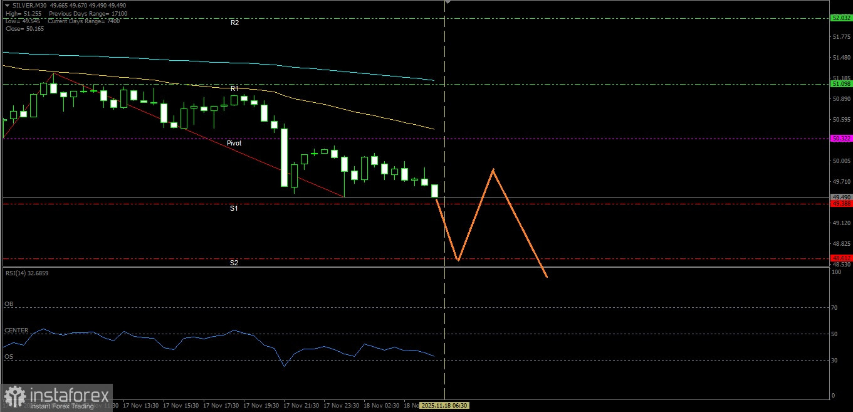This screenshot has height=412, width=853.
Task: Click 50.890 on the price scale
Action: [840, 99]
